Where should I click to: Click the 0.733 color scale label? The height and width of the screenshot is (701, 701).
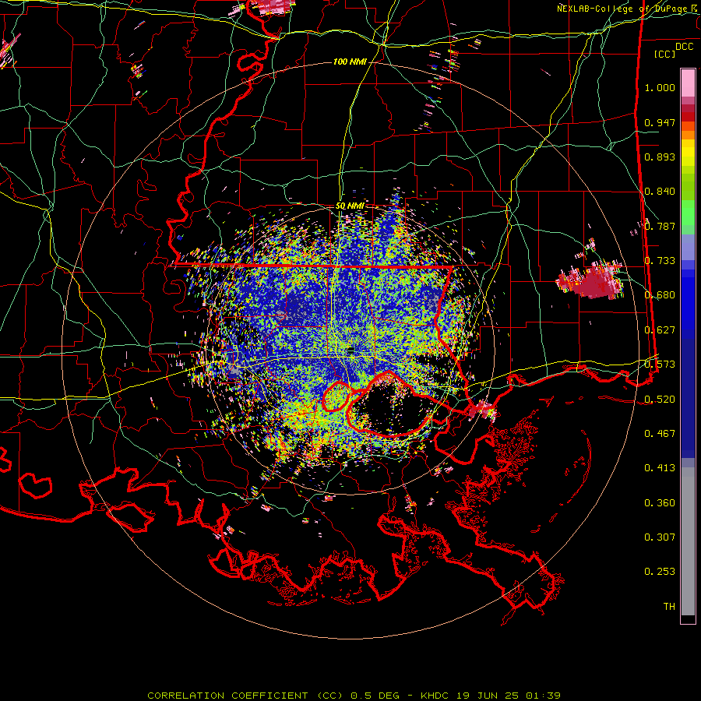click(x=660, y=261)
